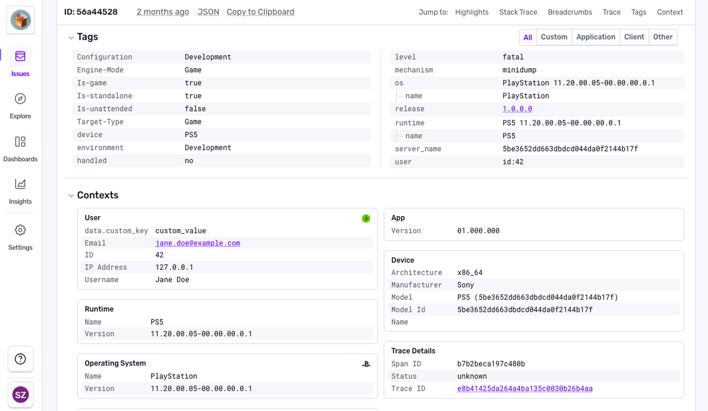Jump to Stack Trace section

tap(518, 12)
